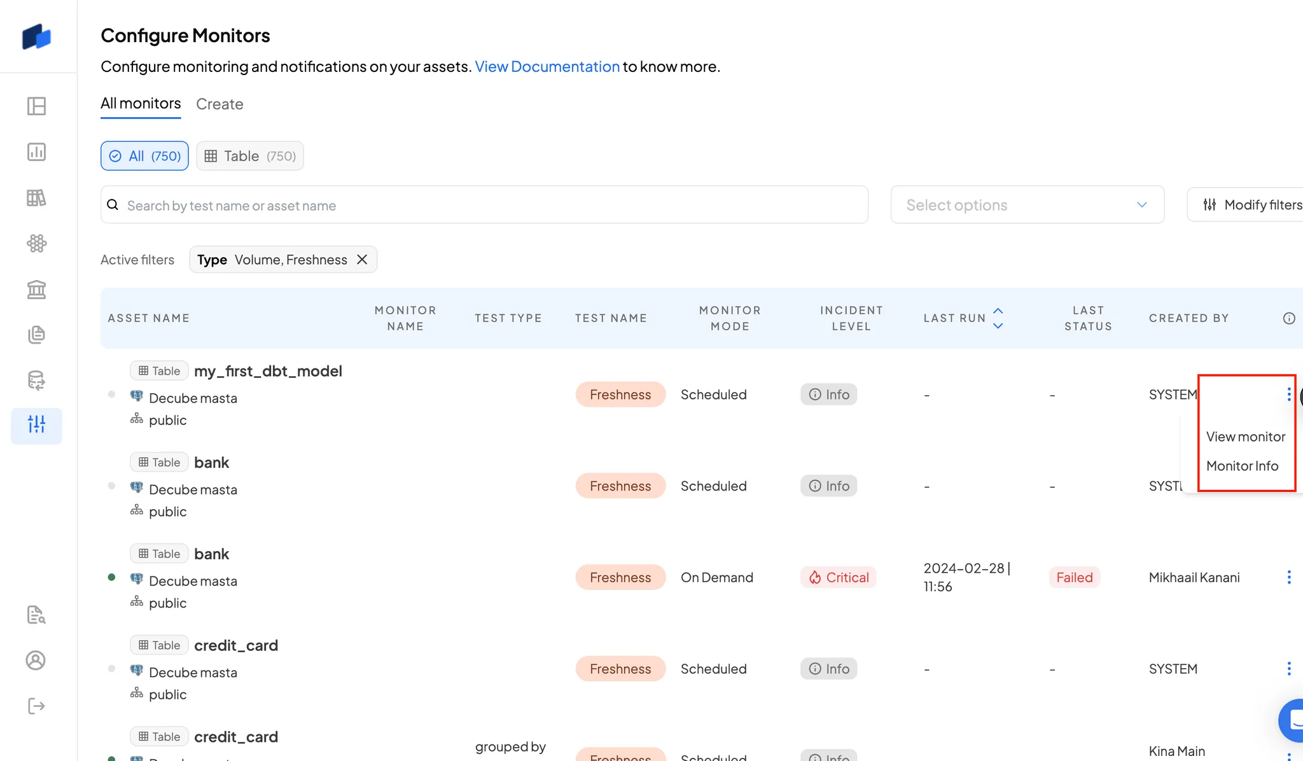Sort by the Last Run column arrows
This screenshot has height=761, width=1303.
coord(998,318)
